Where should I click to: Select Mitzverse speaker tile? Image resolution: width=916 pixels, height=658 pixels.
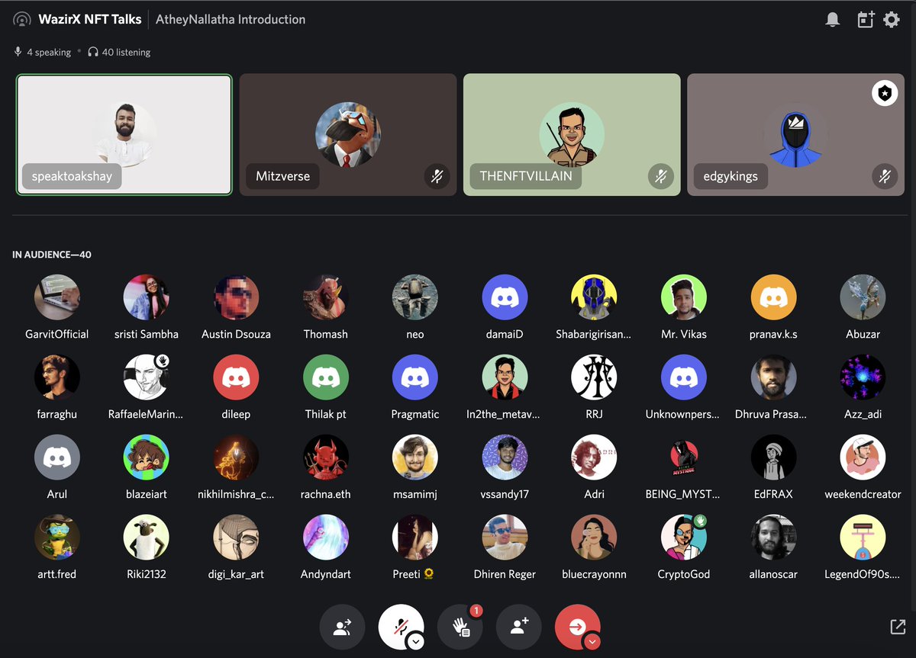coord(348,135)
